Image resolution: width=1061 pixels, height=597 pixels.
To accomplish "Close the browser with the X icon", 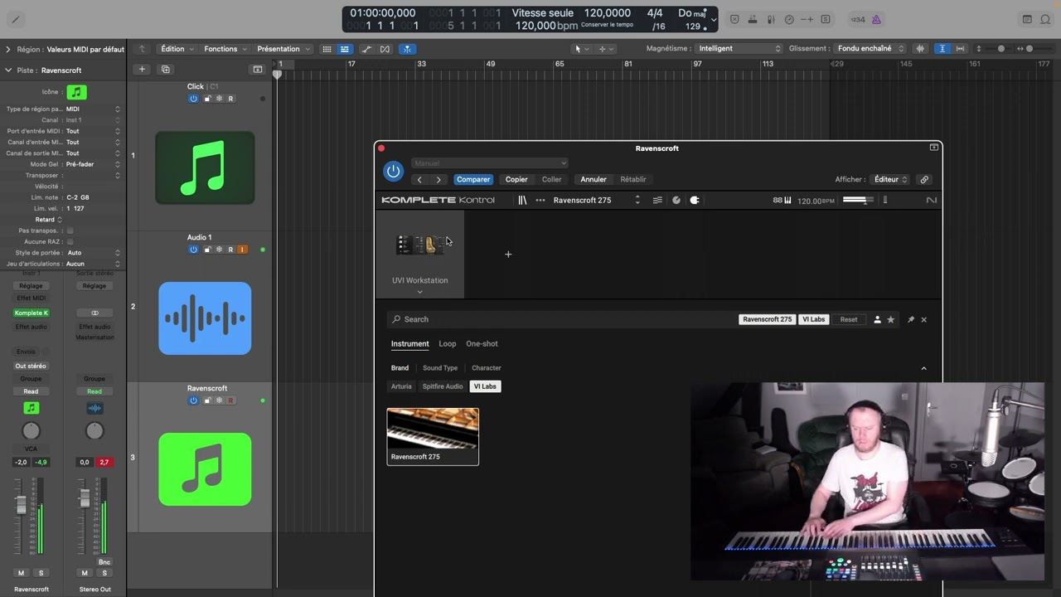I will point(924,319).
